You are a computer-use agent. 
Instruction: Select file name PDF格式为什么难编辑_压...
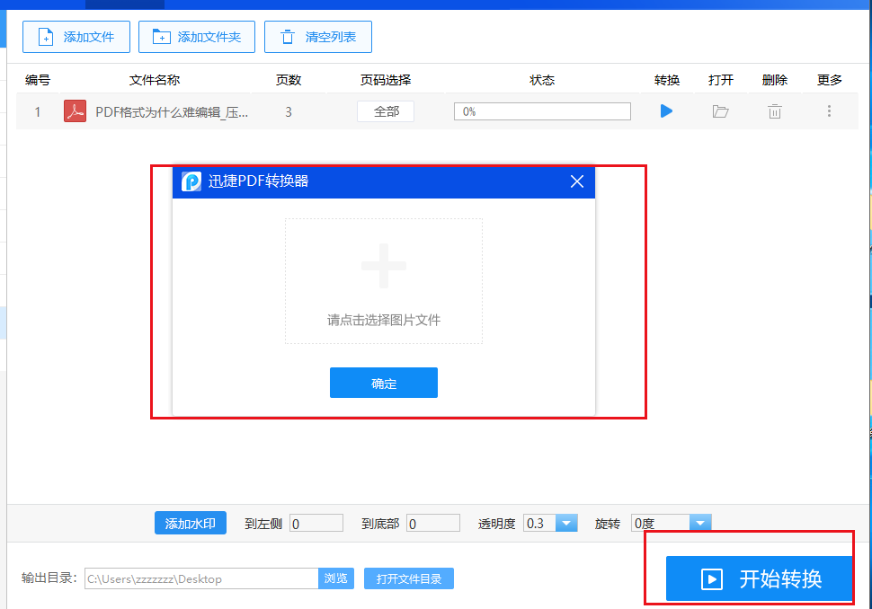pyautogui.click(x=172, y=112)
